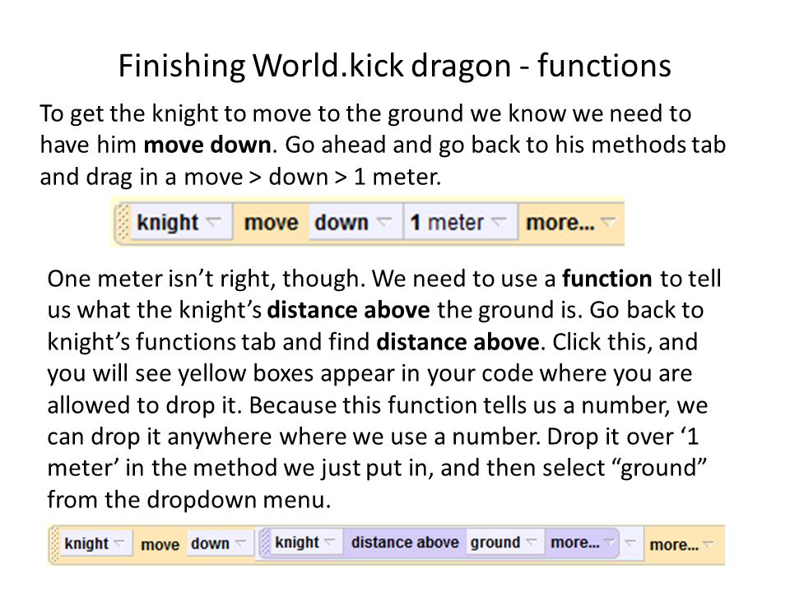Click the bold move down text
Viewport: 790px width, 592px height.
pyautogui.click(x=207, y=145)
